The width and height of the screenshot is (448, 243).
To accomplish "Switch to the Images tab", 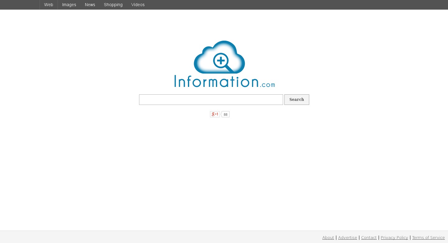I will pos(69,5).
